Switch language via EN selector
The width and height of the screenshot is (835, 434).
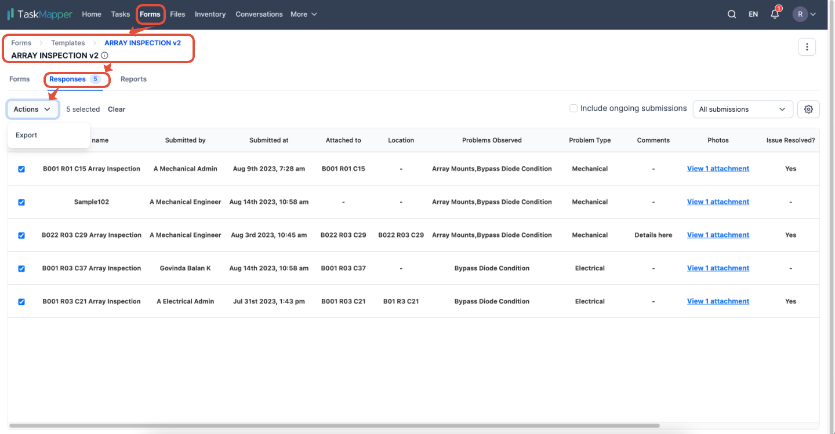tap(753, 14)
